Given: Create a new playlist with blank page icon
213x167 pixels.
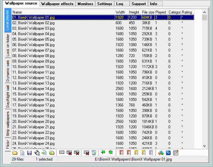Looking at the screenshot, I should (x=22, y=153).
